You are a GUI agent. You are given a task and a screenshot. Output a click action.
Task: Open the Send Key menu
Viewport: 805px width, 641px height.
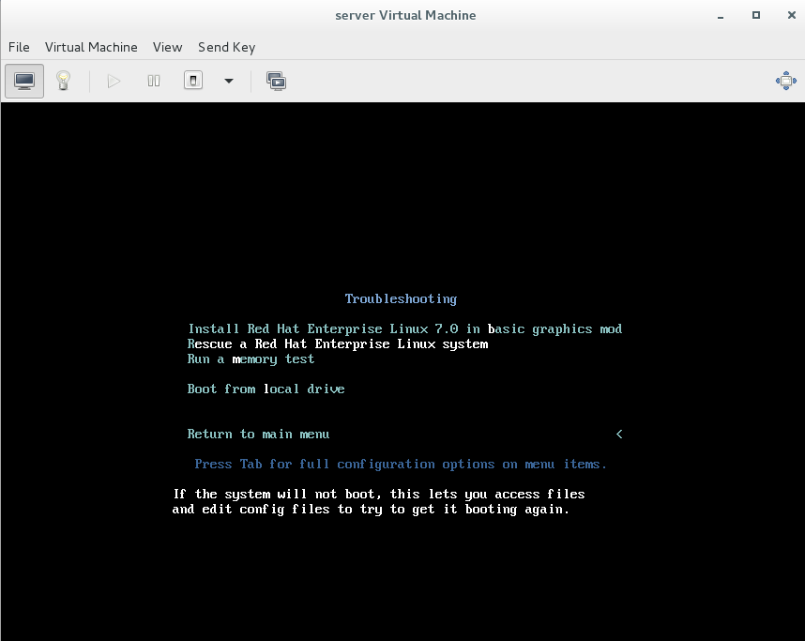pos(226,47)
